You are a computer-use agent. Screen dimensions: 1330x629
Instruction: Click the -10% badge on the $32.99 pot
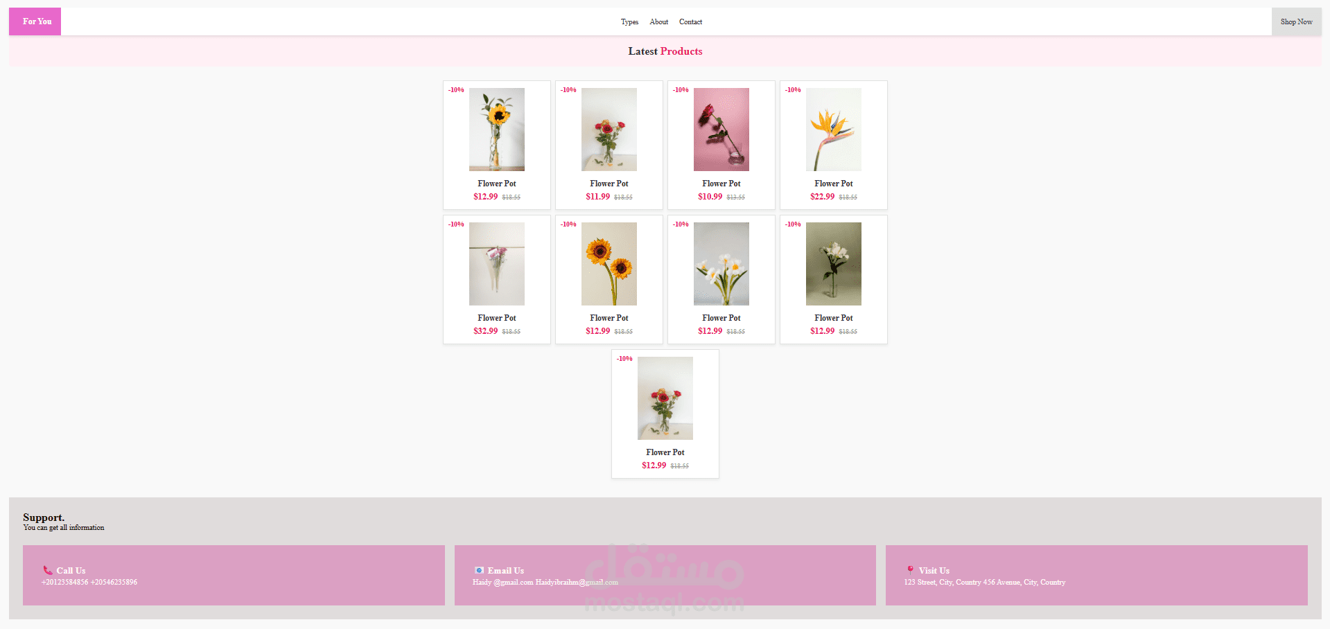(456, 224)
